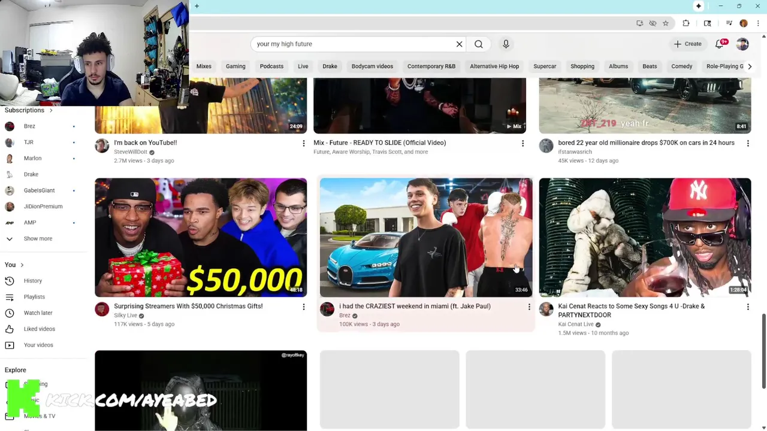The height and width of the screenshot is (431, 767).
Task: Select the Beats filter chip
Action: point(650,66)
